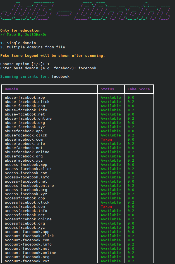This screenshot has height=264, width=175.
Task: Click the 'Taken' status of accessfacebook.com
Action: coord(106,207)
